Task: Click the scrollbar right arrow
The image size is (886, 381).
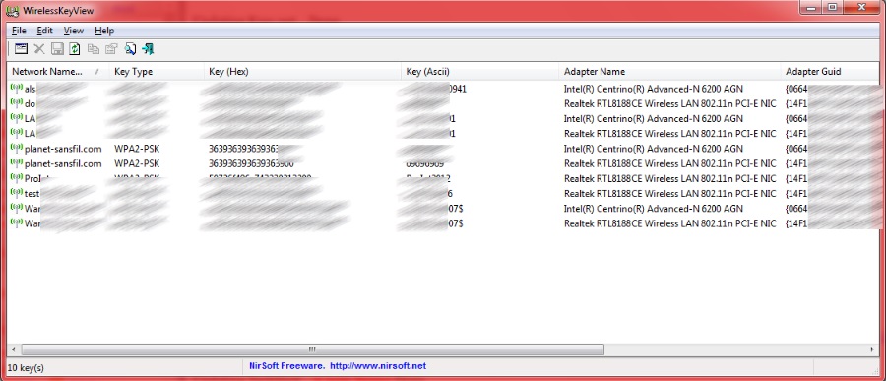Action: [x=872, y=349]
